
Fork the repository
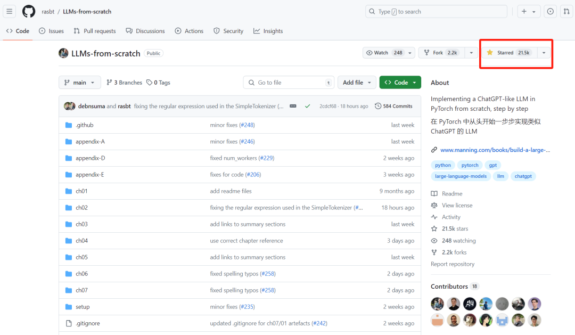click(x=442, y=53)
